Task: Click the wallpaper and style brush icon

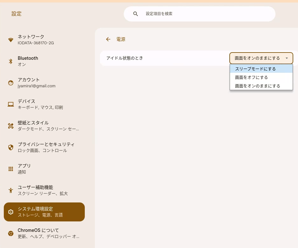Action: coord(11,126)
